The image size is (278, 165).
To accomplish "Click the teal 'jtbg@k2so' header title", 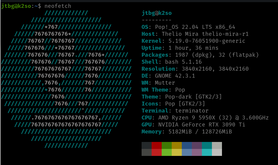I will [157, 13].
